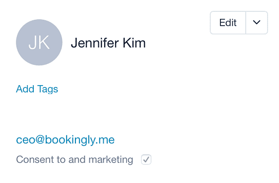279x183 pixels.
Task: Toggle the Consent to and marketing checkbox
Action: click(x=146, y=159)
